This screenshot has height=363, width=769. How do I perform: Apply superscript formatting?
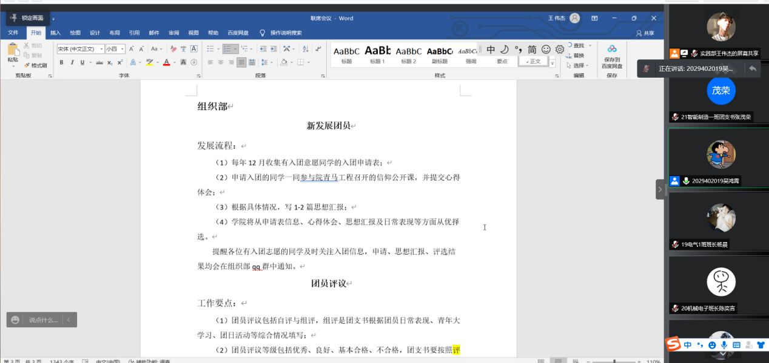pyautogui.click(x=120, y=62)
